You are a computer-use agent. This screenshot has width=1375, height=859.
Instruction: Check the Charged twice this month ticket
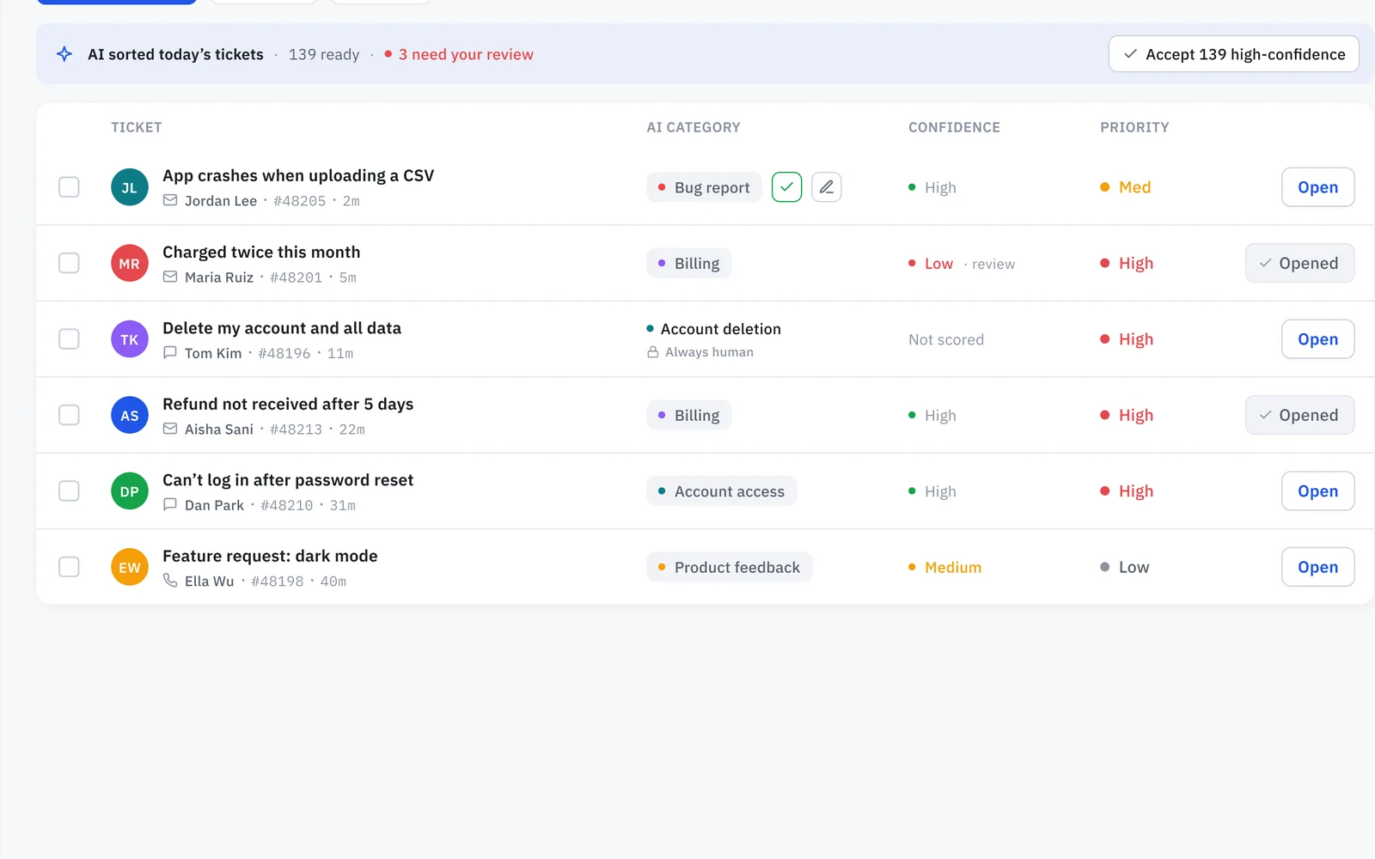tap(69, 263)
